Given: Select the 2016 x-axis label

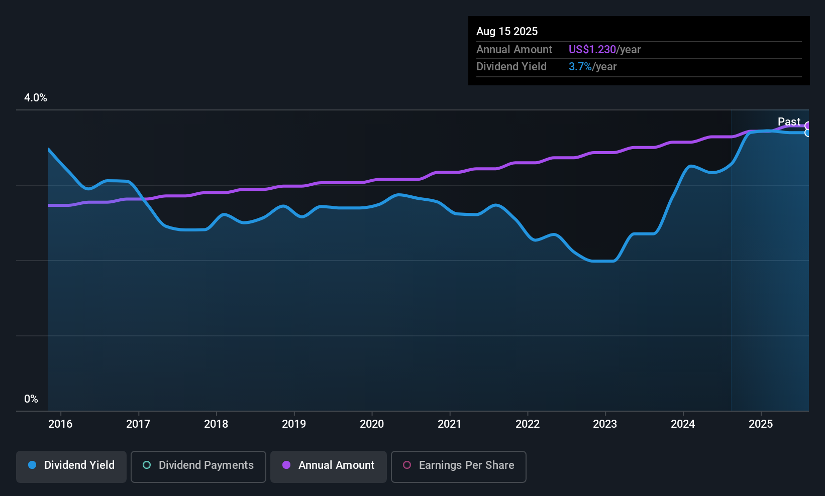Looking at the screenshot, I should pos(60,424).
